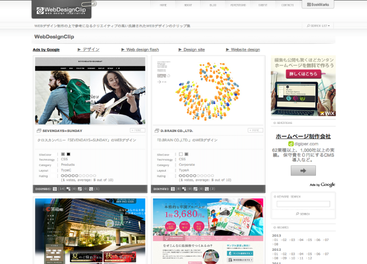Open 2012 archive month 12
This screenshot has height=264, width=367.
coord(310,258)
